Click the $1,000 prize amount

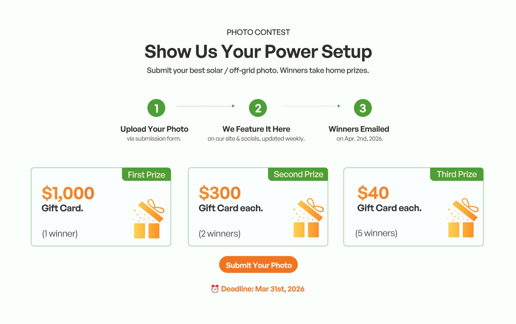click(x=68, y=193)
